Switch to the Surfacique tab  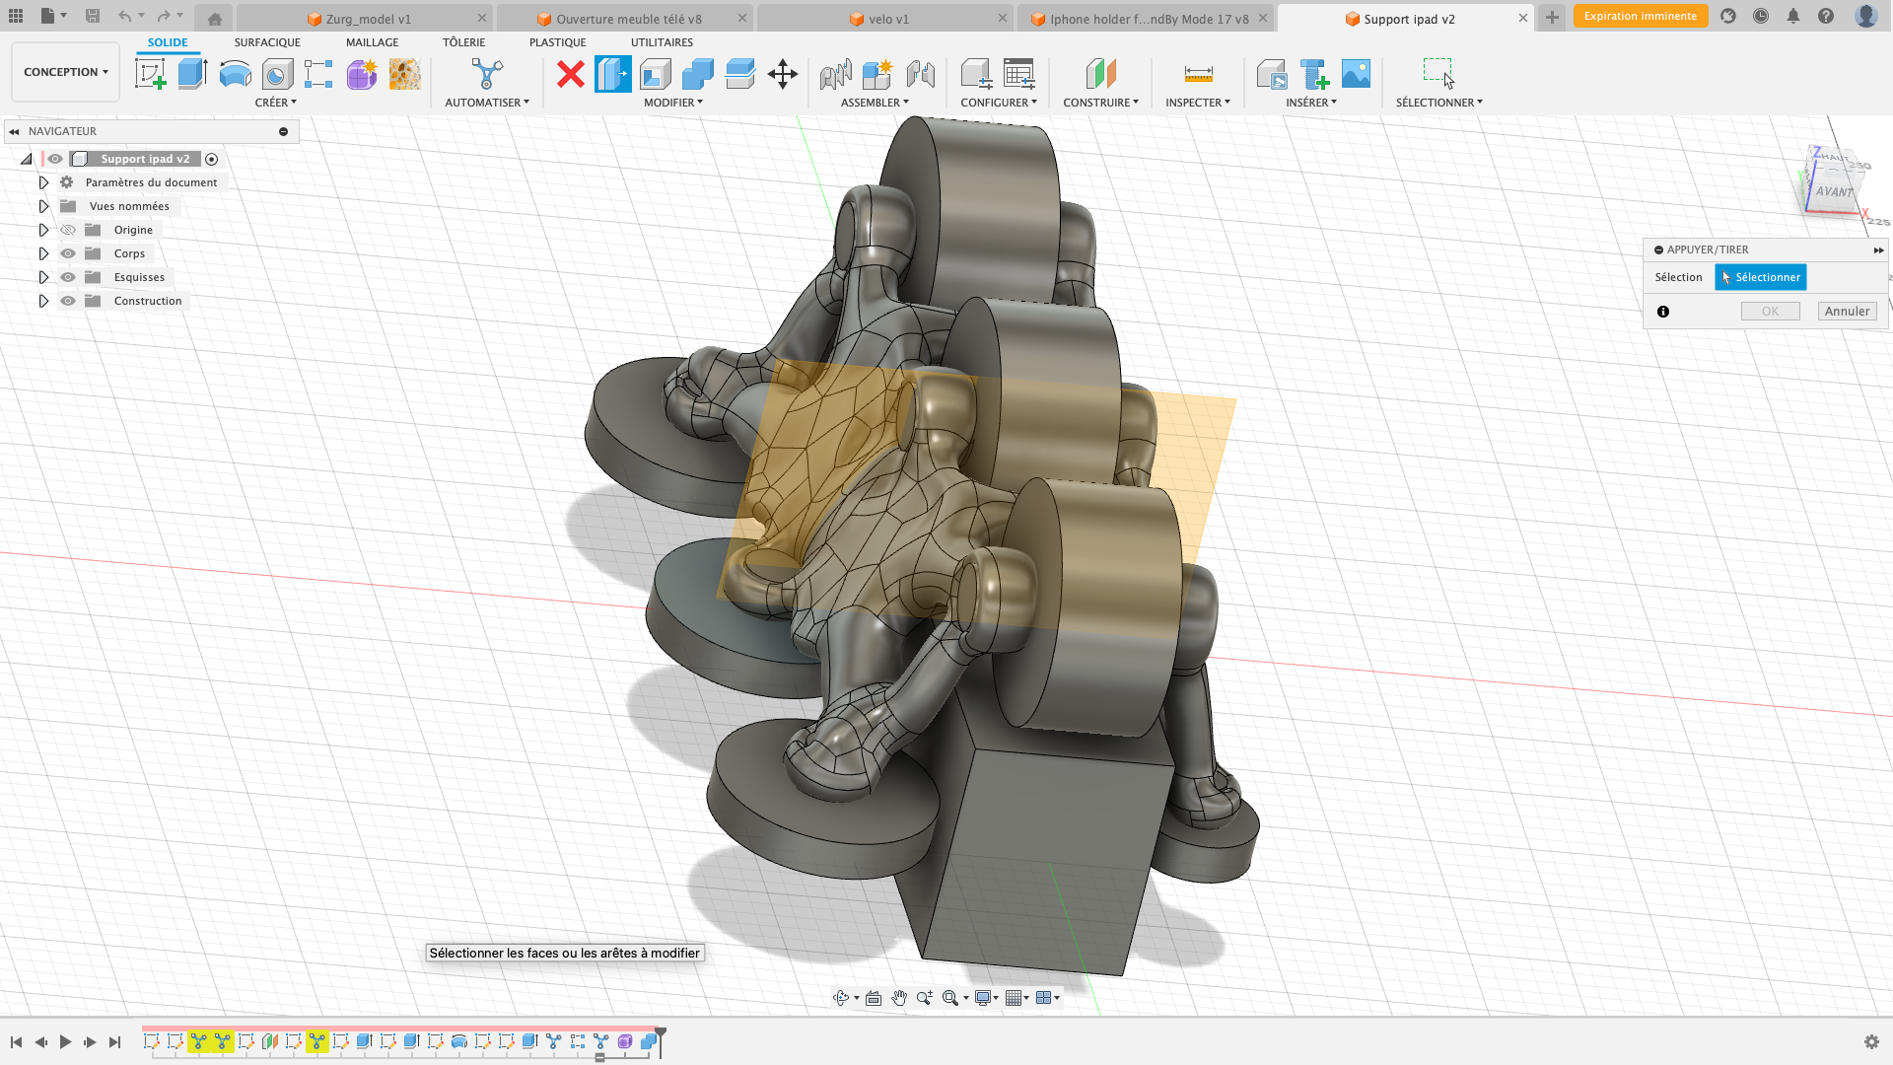click(x=267, y=41)
